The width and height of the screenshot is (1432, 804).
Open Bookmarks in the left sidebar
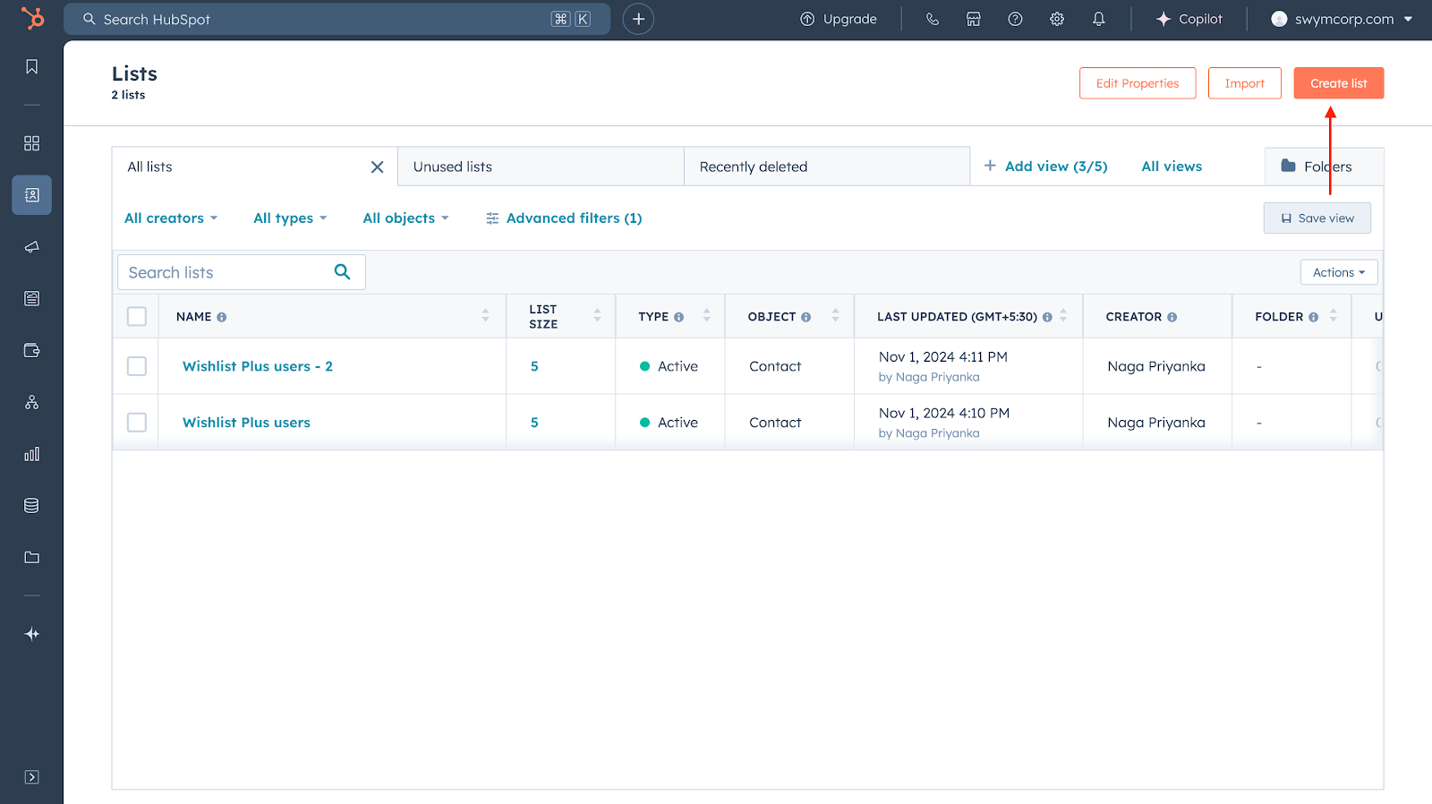(x=32, y=66)
